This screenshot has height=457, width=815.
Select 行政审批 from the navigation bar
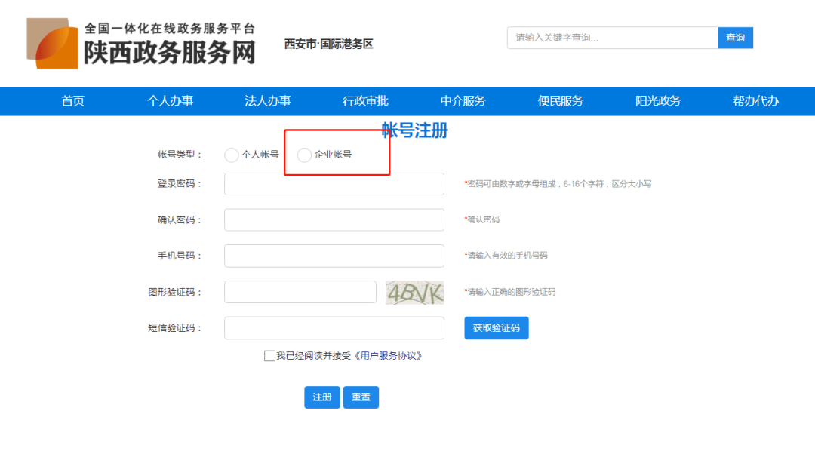[364, 100]
